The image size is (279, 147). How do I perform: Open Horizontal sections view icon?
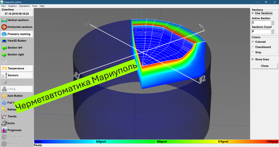[x=4, y=27]
